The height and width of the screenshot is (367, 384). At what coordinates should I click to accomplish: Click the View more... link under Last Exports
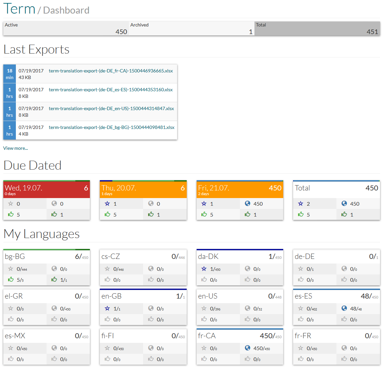pos(16,148)
